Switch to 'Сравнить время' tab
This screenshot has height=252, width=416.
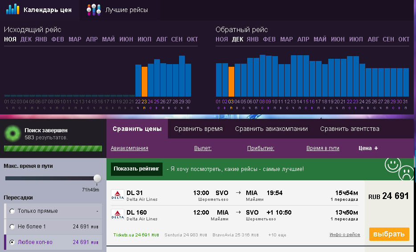[198, 129]
